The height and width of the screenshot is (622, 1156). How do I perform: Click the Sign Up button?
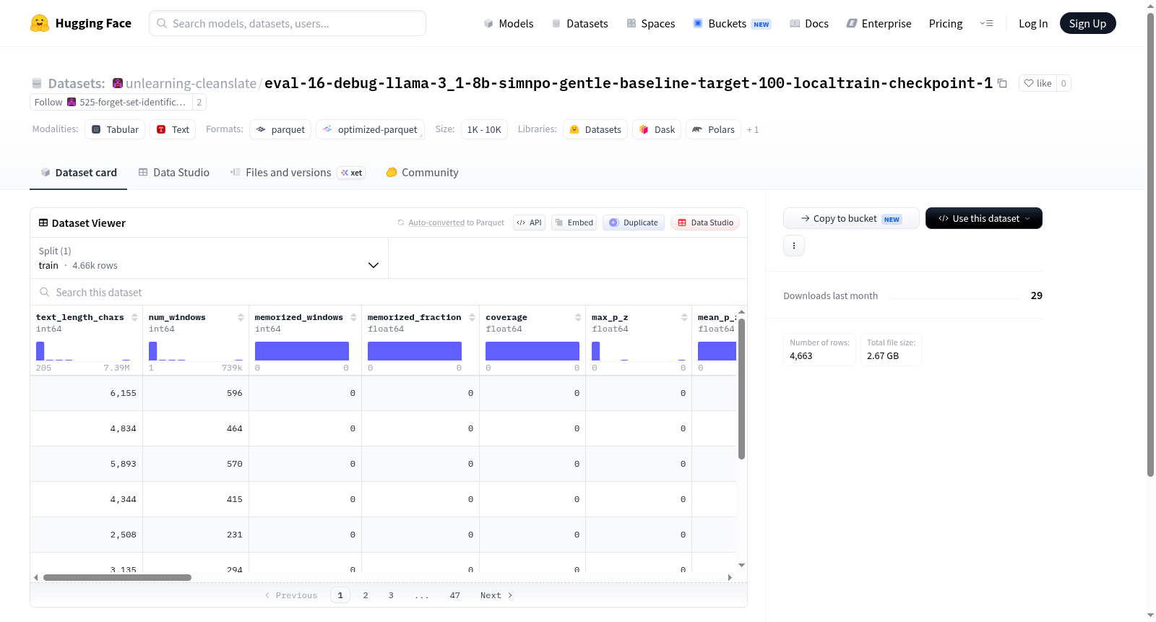(x=1087, y=23)
